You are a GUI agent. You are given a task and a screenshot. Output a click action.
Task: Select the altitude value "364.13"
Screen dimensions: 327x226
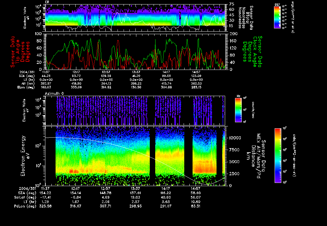pos(106,83)
